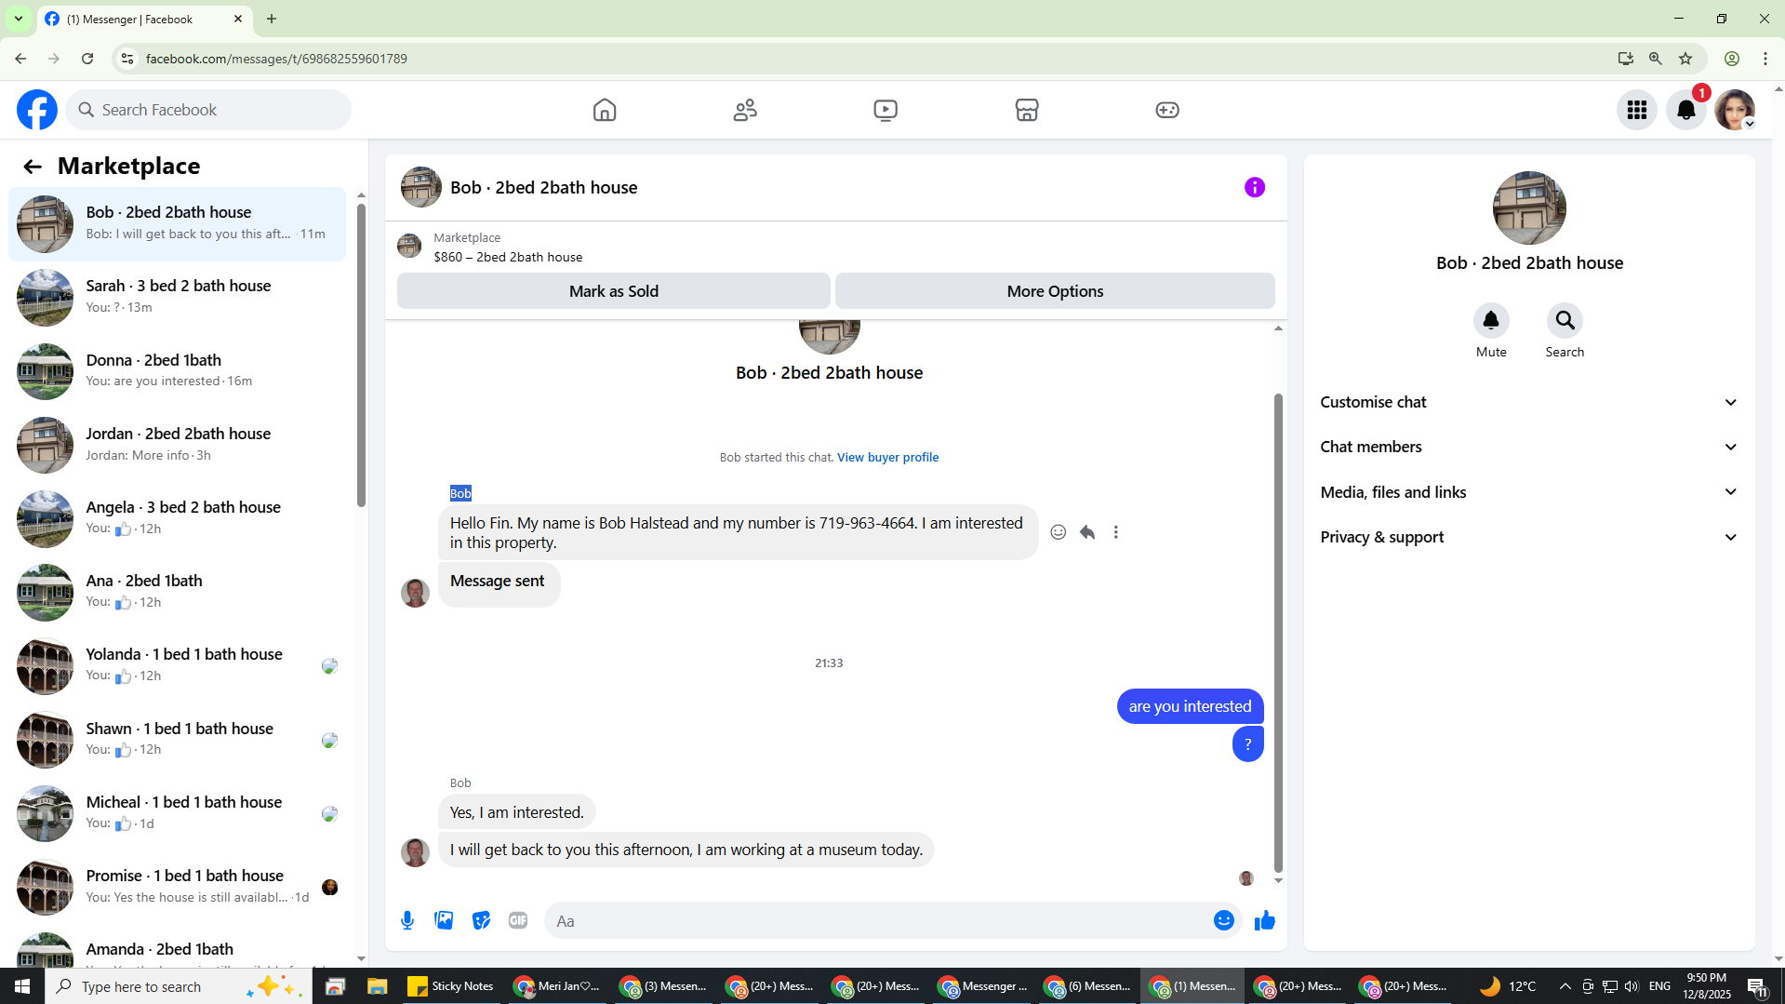Open Promise 1 bed 1 bath house chat
The width and height of the screenshot is (1785, 1004).
click(177, 887)
